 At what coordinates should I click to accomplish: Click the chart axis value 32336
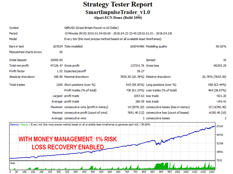pyautogui.click(x=220, y=144)
